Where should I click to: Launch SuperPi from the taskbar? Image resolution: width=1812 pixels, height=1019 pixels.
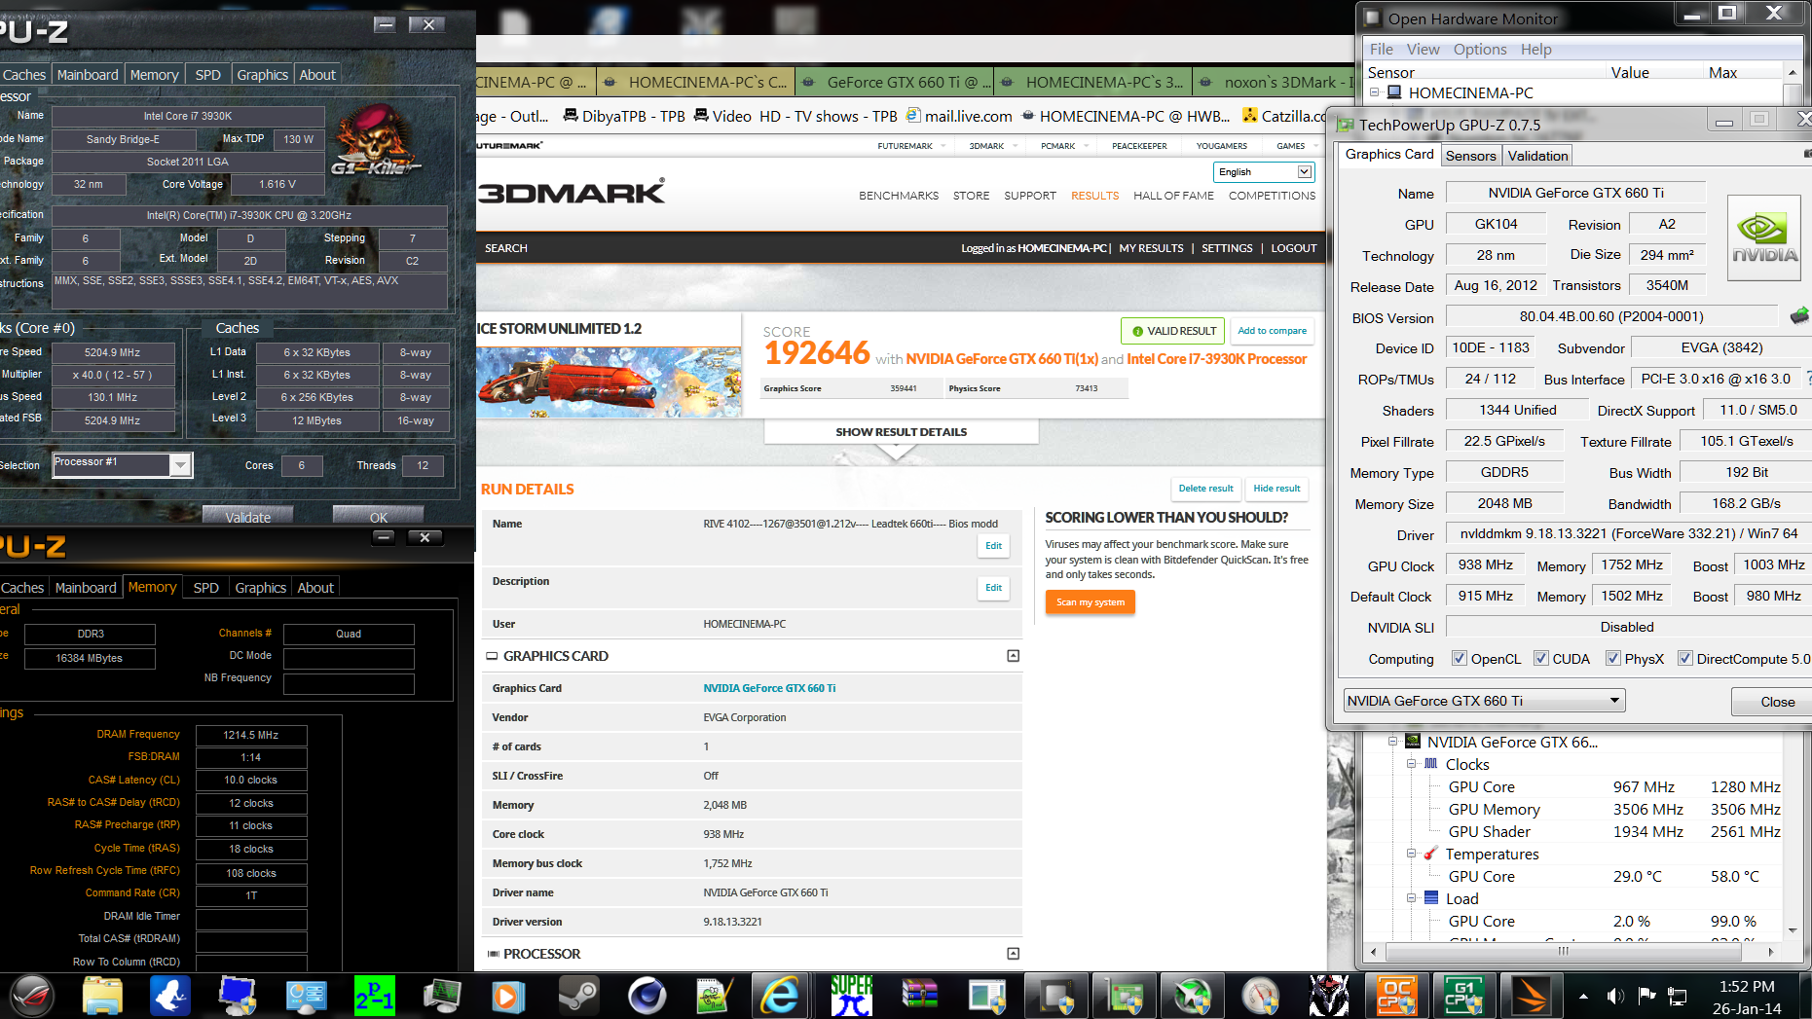click(x=851, y=996)
